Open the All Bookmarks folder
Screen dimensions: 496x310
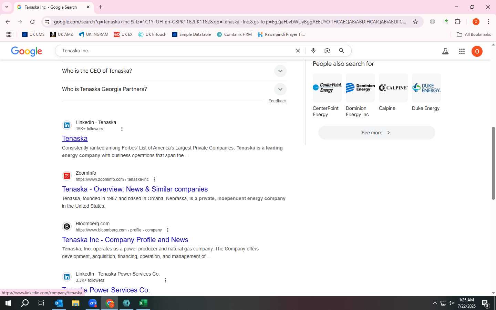point(474,34)
